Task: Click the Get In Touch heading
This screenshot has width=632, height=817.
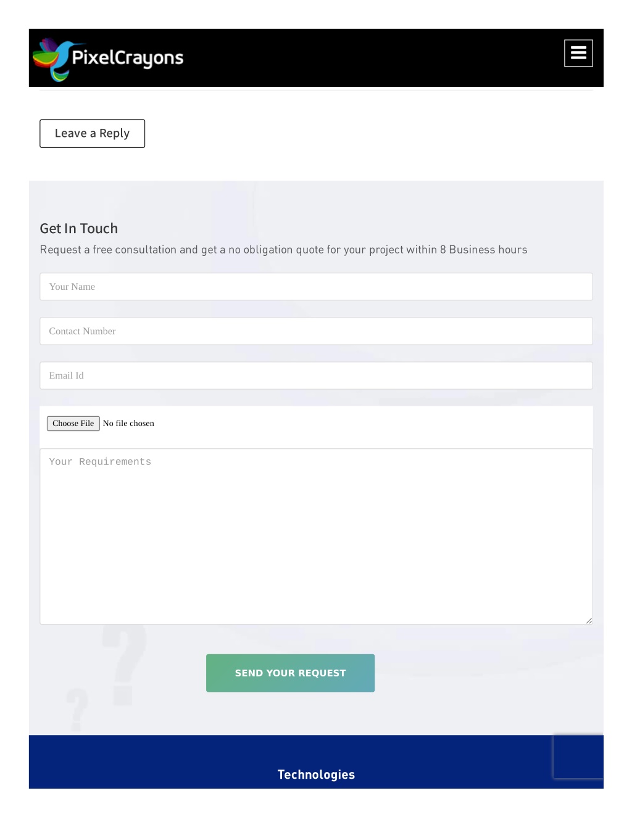Action: coord(78,228)
